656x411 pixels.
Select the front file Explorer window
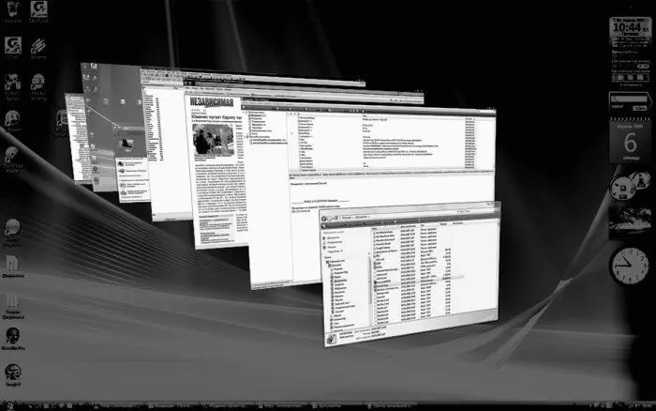(411, 275)
